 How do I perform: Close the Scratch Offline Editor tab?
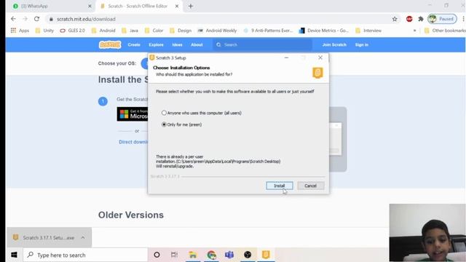(x=177, y=6)
